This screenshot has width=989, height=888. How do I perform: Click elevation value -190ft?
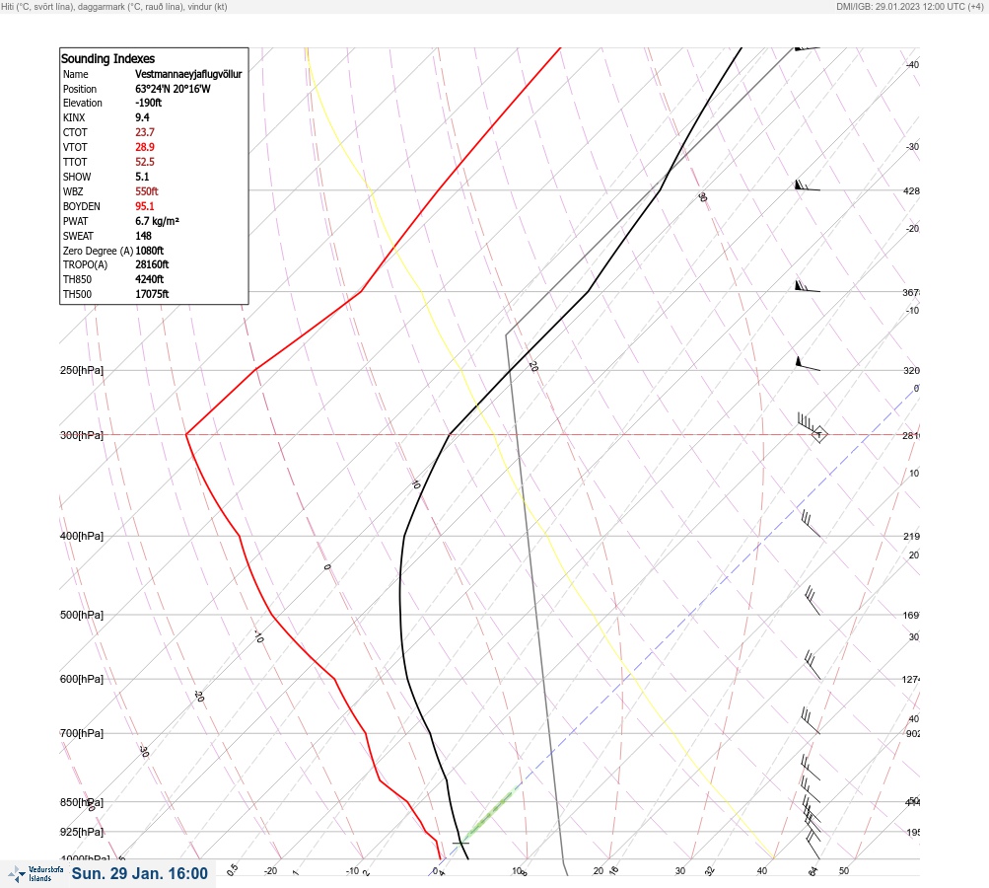[x=148, y=103]
